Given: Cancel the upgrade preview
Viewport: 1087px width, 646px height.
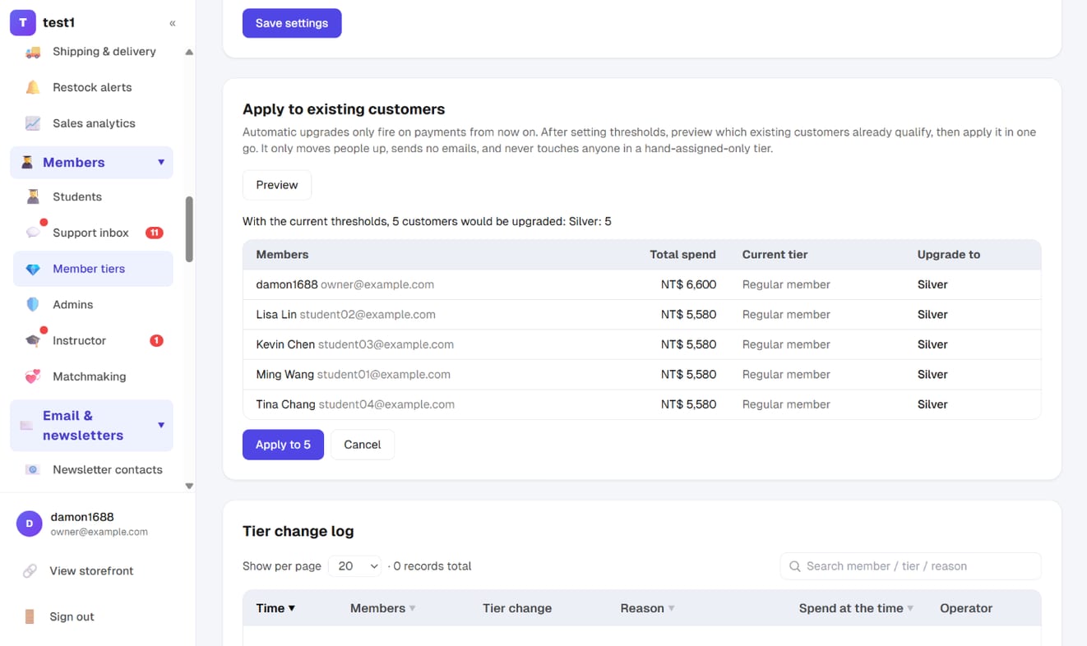Looking at the screenshot, I should pyautogui.click(x=363, y=445).
